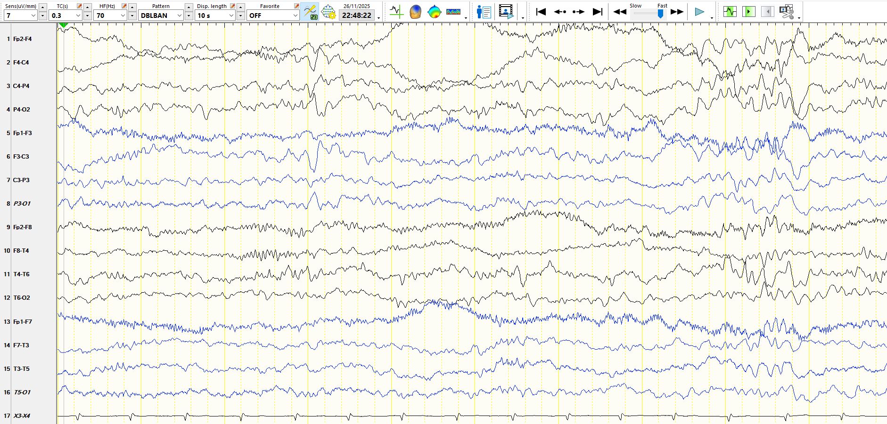The width and height of the screenshot is (887, 424).
Task: Select channel label Fp2-F8
Action: [23, 227]
